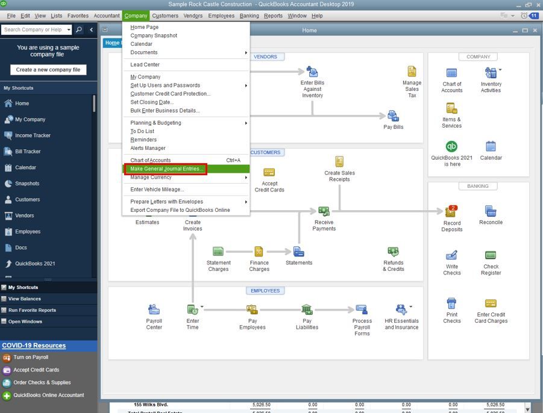Screen dimensions: 543x413
Task: Open COVID-19 Resources link
Action: (34, 345)
